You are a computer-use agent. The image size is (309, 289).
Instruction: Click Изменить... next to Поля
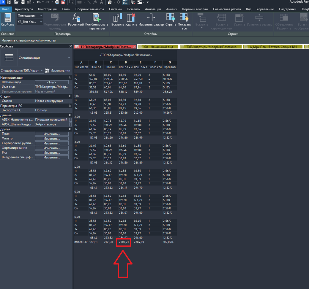(x=52, y=134)
